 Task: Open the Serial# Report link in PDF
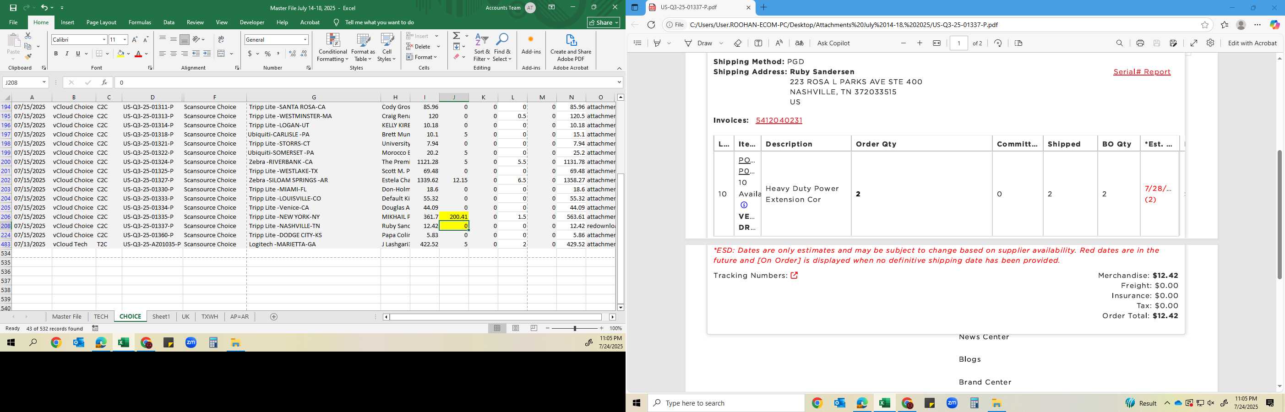(x=1142, y=72)
